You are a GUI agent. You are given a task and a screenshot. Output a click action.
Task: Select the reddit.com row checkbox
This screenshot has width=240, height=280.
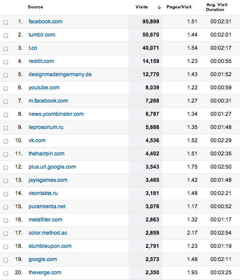[x=6, y=62]
